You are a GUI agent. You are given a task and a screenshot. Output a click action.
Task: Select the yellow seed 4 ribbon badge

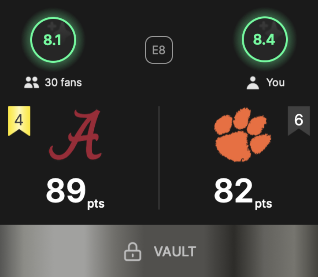click(19, 121)
